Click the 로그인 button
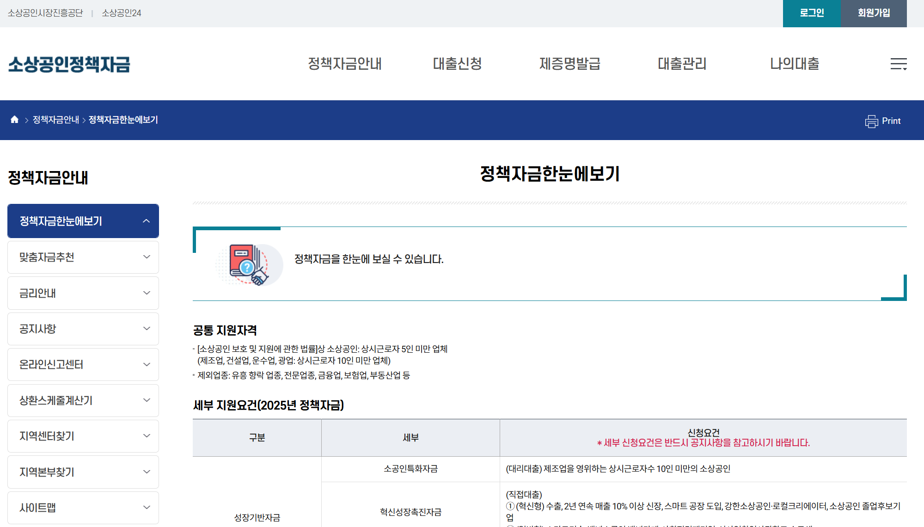This screenshot has height=527, width=924. [812, 13]
